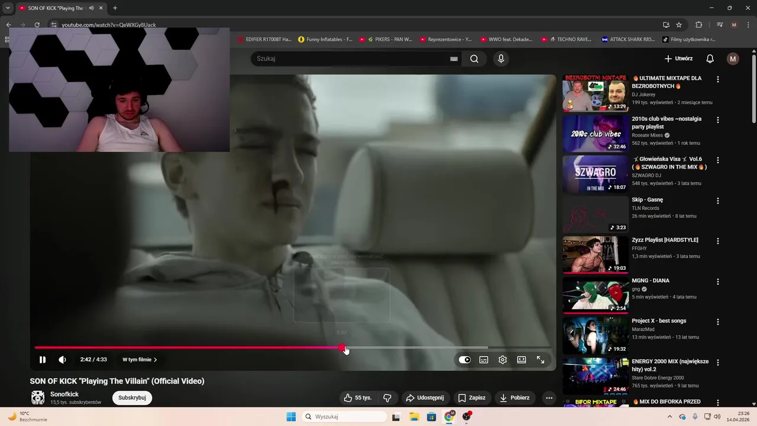Expand the 'W tym filmie' chapter chevron
Screen dimensions: 757x426
pyautogui.click(x=156, y=360)
